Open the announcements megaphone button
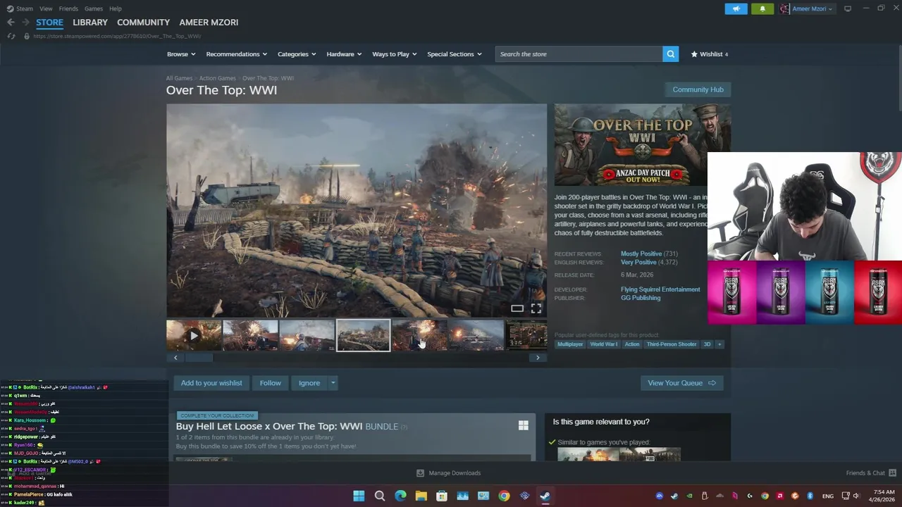Viewport: 902px width, 507px height. coord(736,8)
